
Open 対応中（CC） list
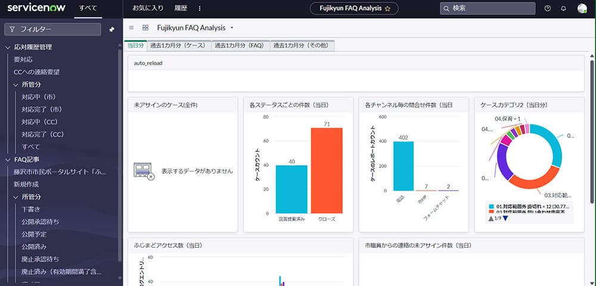coord(39,122)
